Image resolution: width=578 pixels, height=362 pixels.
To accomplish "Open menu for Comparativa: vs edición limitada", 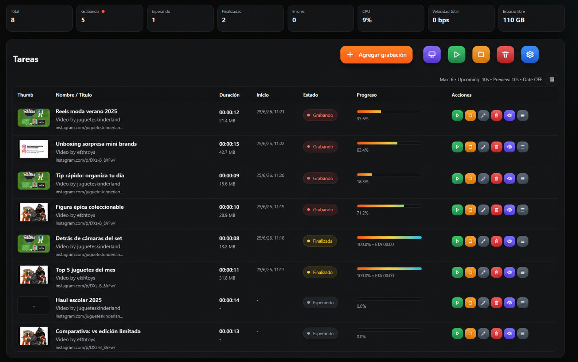I will tap(523, 334).
